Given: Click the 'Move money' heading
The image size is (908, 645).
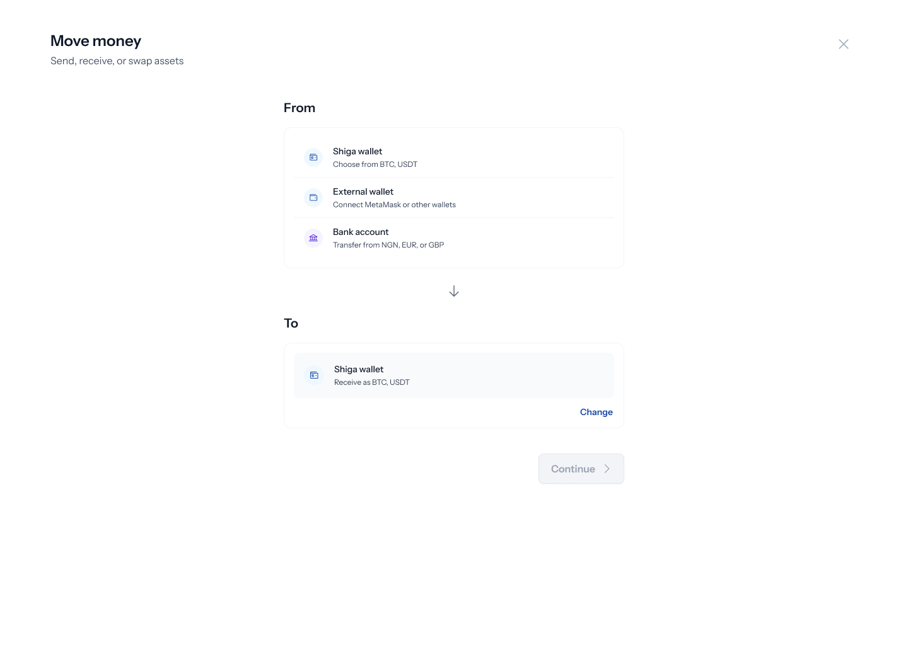Looking at the screenshot, I should [x=96, y=41].
